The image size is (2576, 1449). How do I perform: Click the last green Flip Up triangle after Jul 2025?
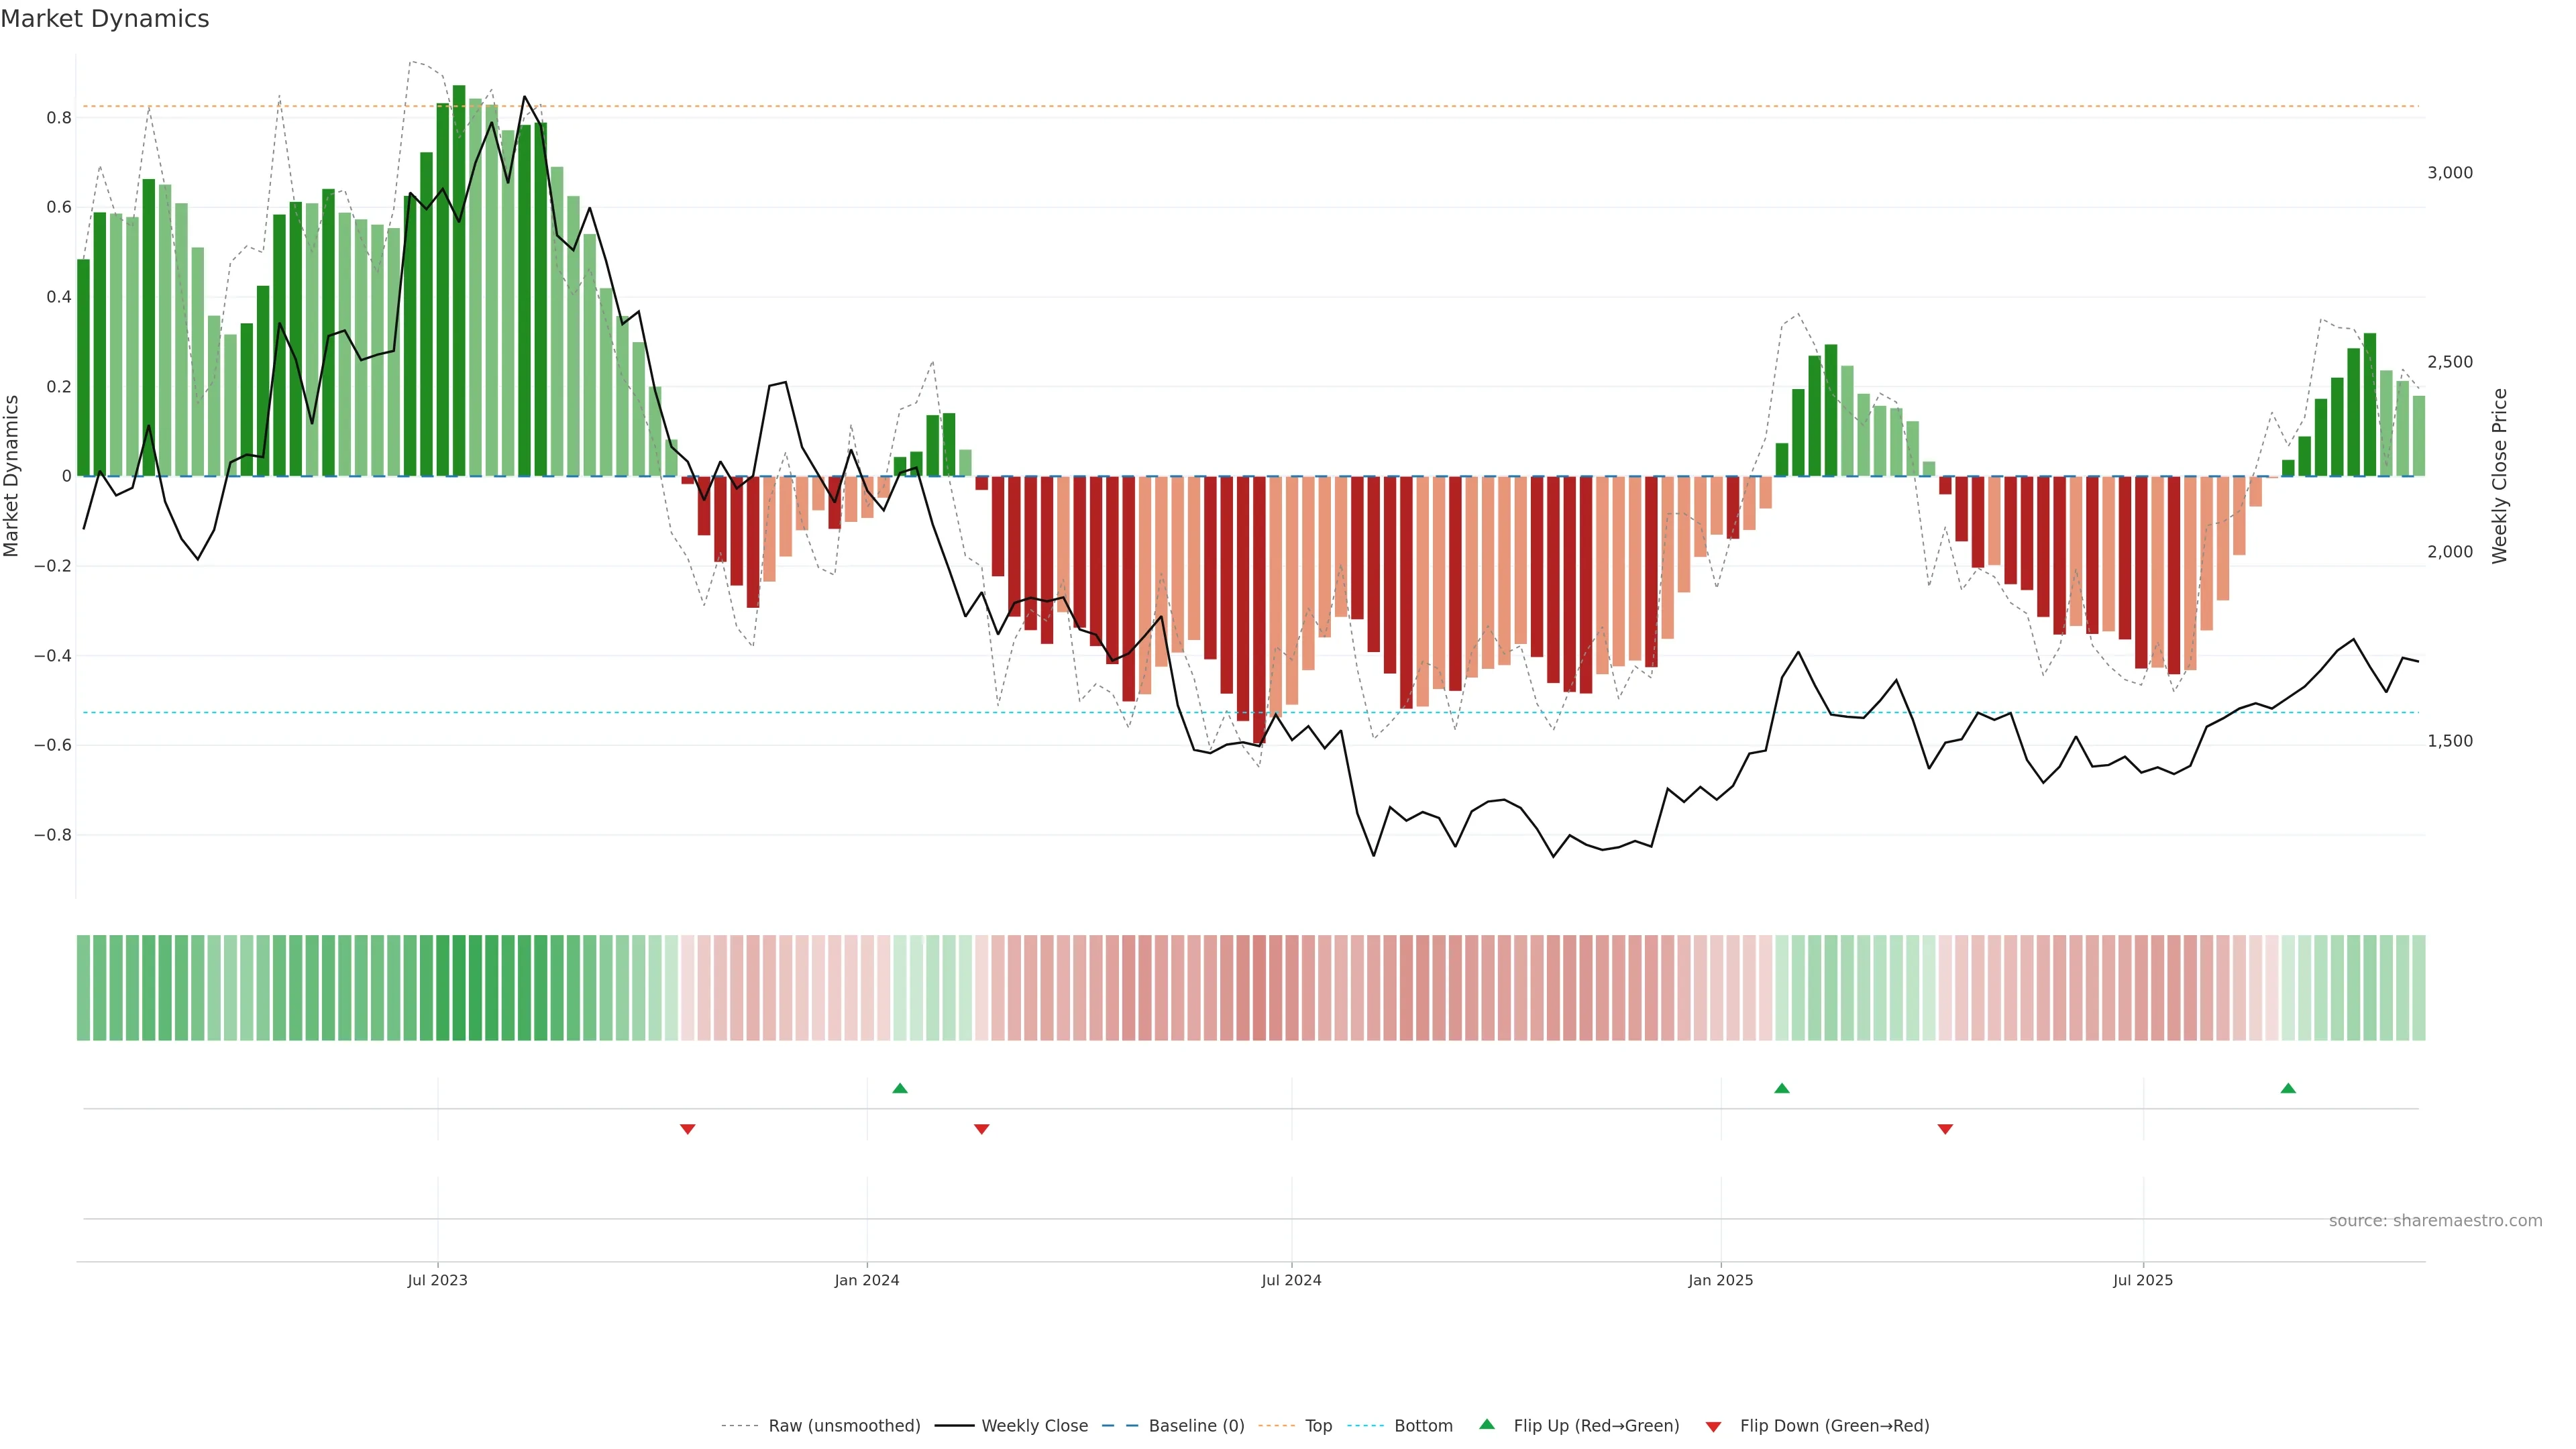click(2287, 1088)
